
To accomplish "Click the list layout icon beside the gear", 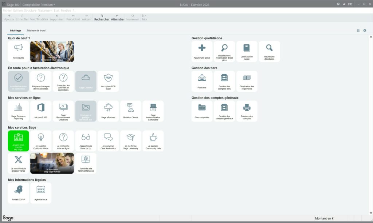I will (358, 31).
